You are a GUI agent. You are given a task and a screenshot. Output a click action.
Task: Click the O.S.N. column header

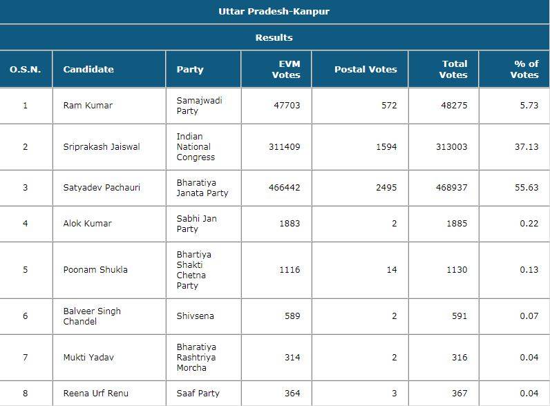point(25,69)
